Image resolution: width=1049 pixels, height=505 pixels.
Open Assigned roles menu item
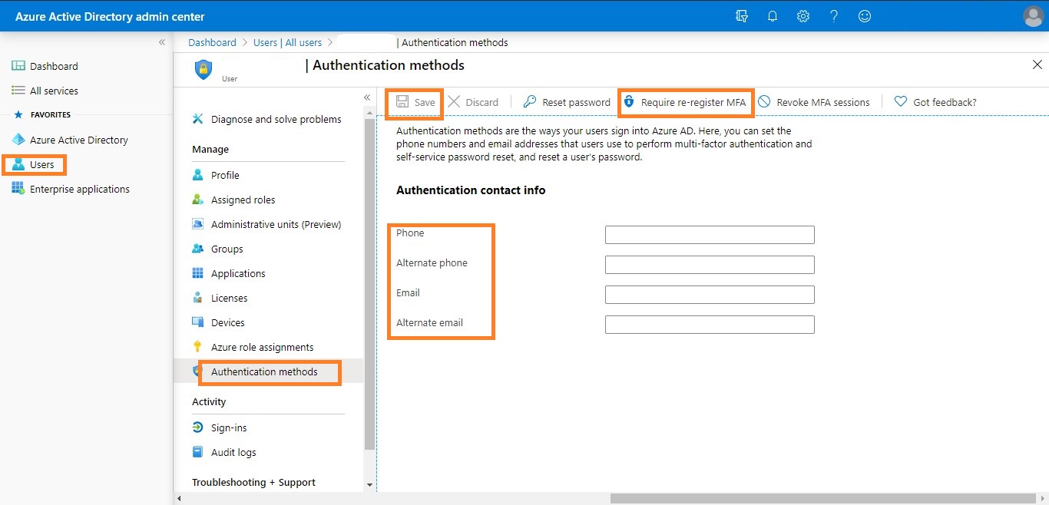pyautogui.click(x=243, y=200)
